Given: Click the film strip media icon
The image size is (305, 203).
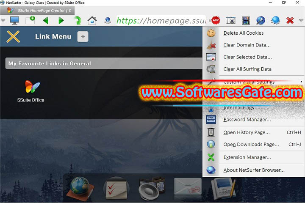Looking at the screenshot, I should (x=246, y=20).
